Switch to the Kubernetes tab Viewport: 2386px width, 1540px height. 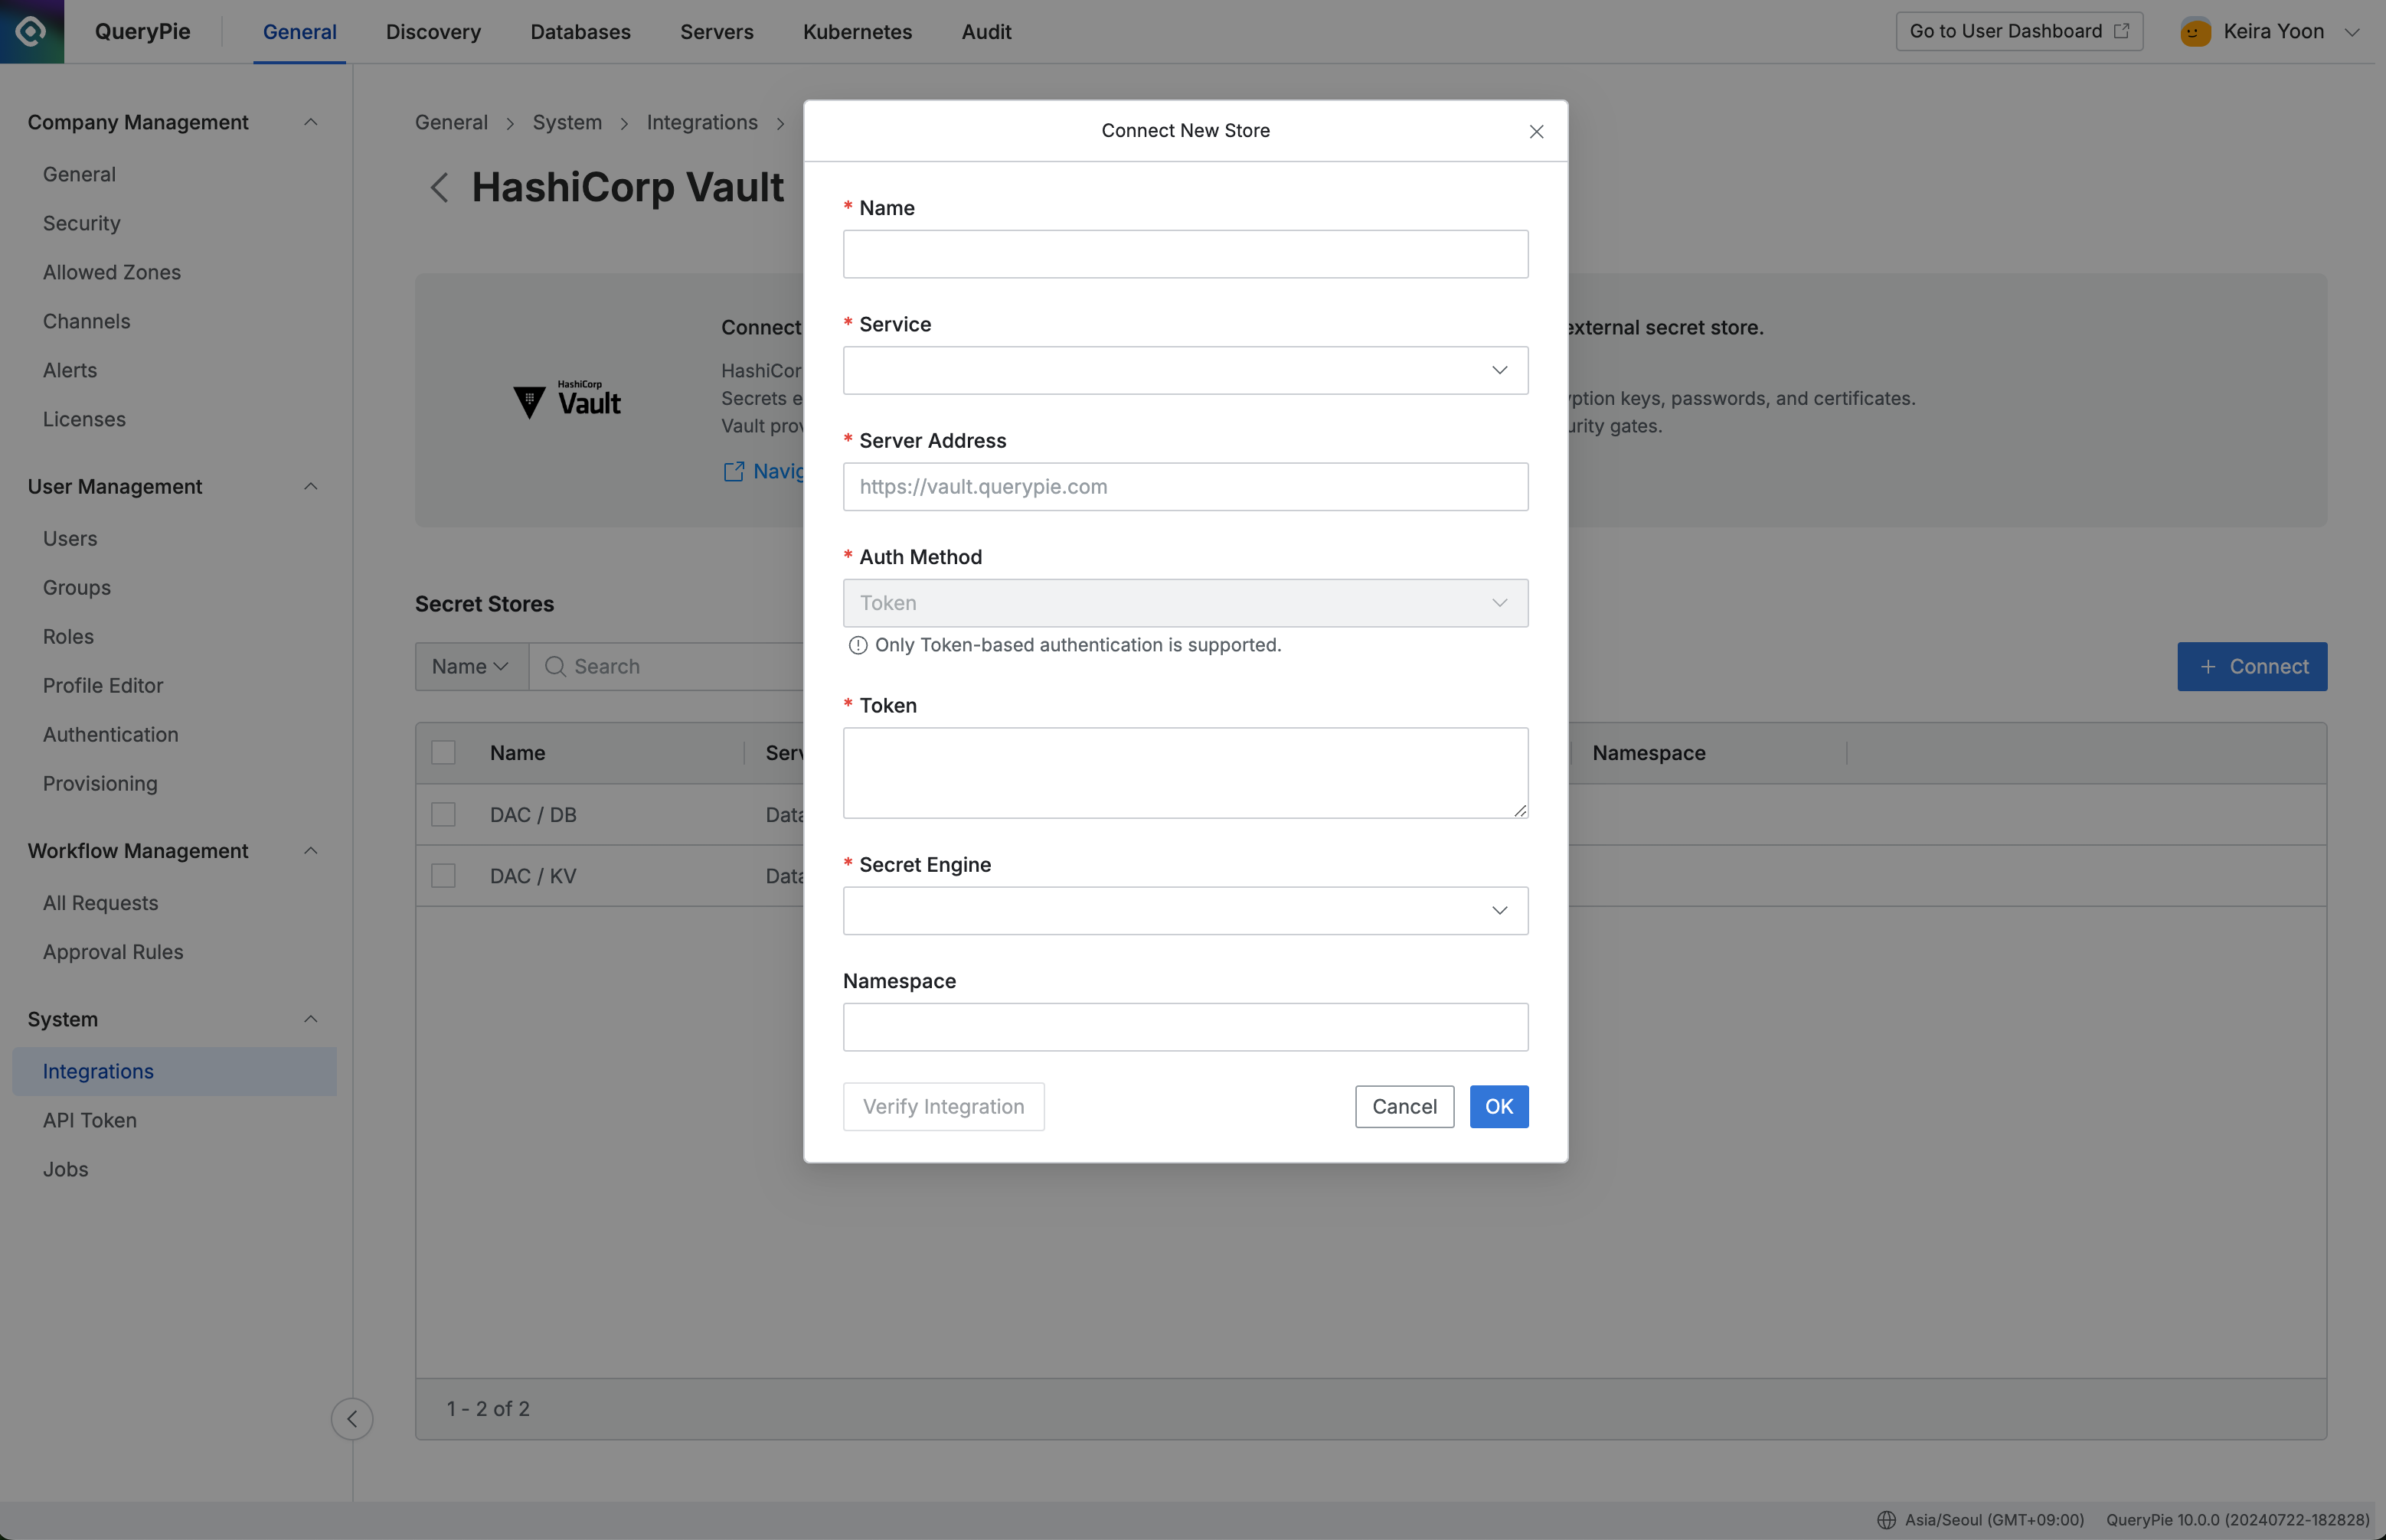(858, 32)
